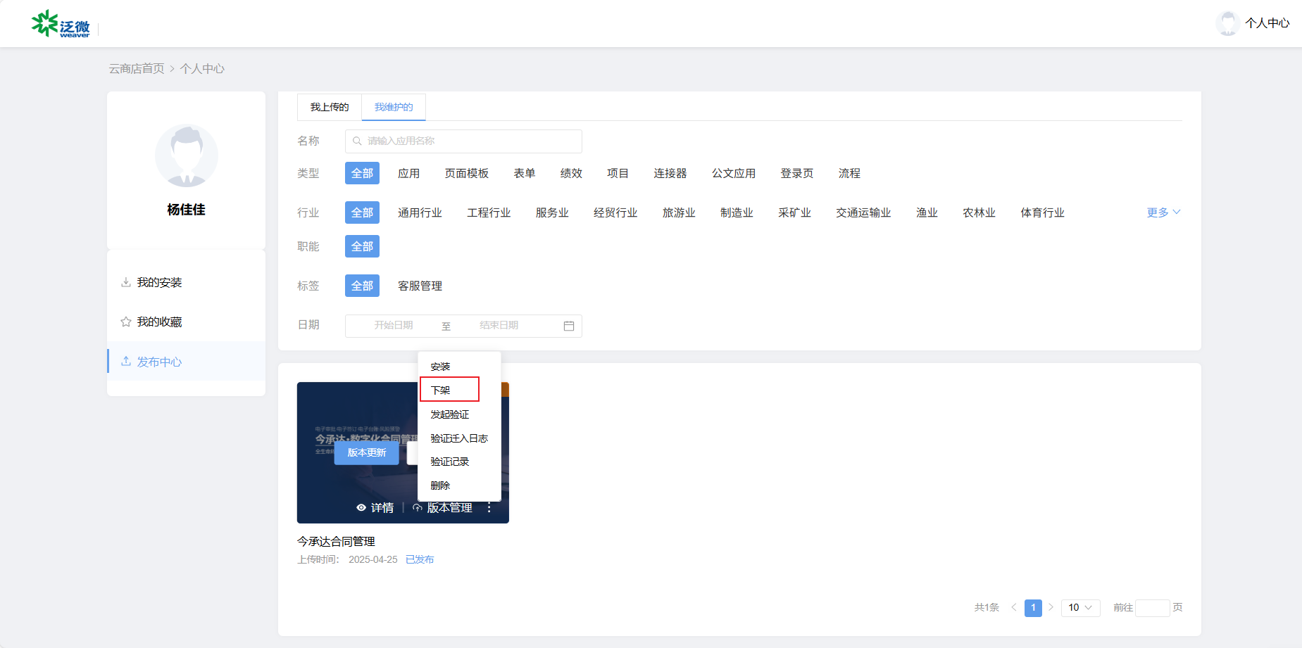Filter industry by 旅游业

point(679,212)
